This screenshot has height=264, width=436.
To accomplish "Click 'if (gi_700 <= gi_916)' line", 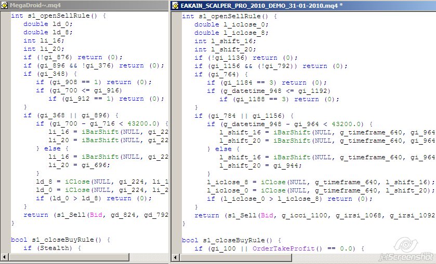I will 79,90.
